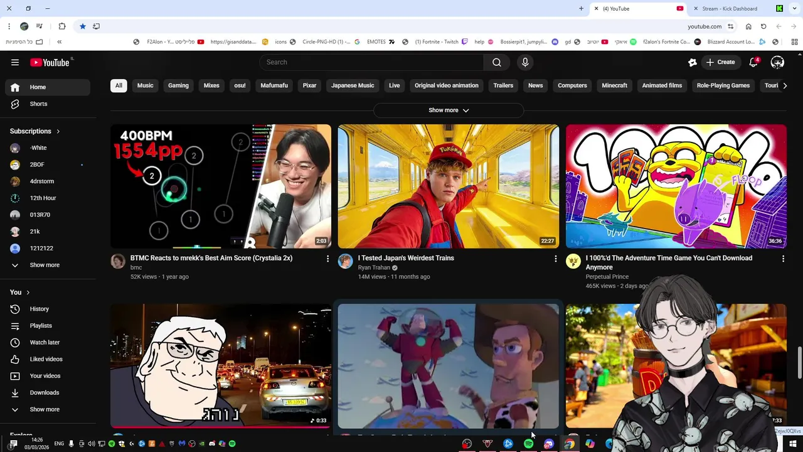Open the Subscriptions section chevron
The height and width of the screenshot is (452, 803).
pos(58,131)
